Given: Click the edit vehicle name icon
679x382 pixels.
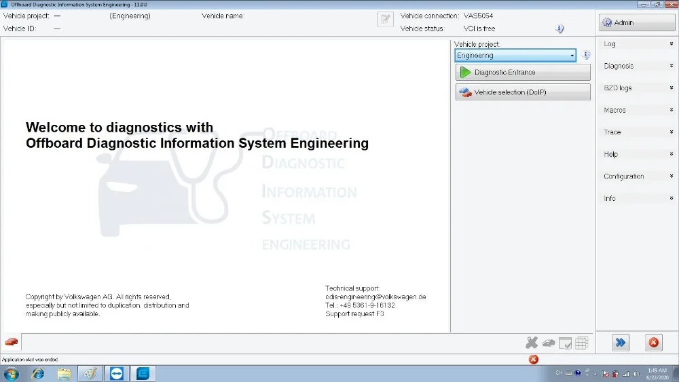Looking at the screenshot, I should pos(386,19).
